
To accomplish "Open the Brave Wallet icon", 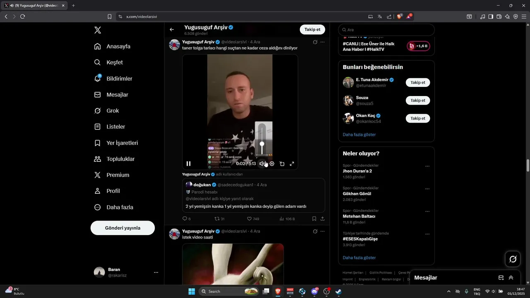I will [499, 17].
